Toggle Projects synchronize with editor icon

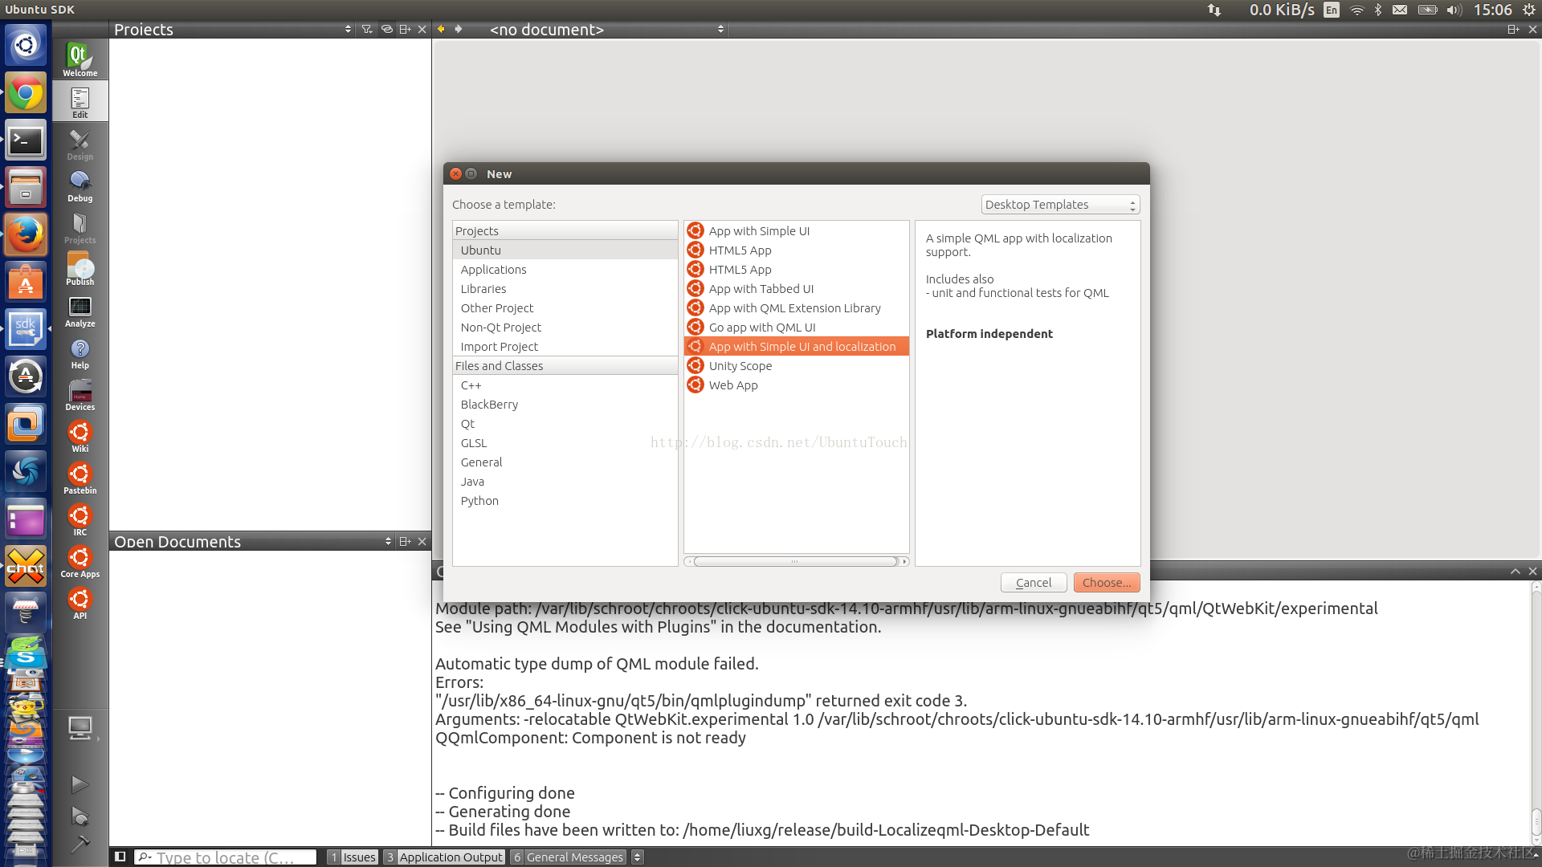[386, 29]
